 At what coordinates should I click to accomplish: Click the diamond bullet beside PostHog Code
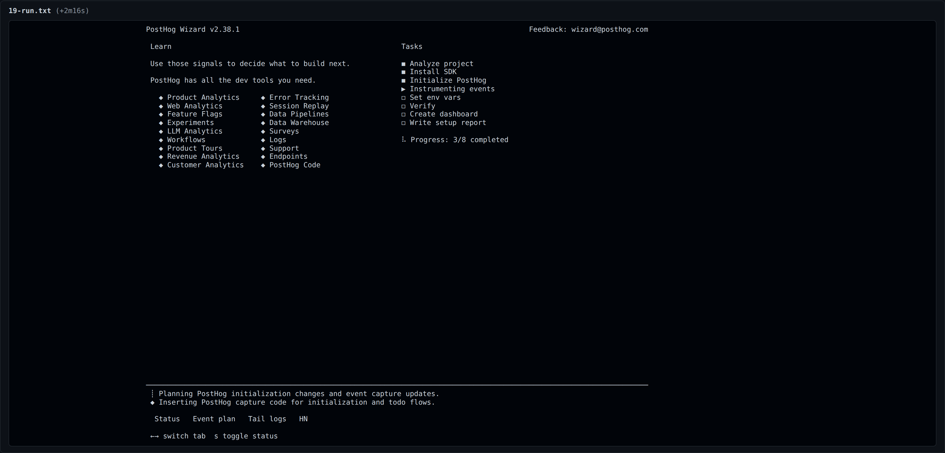[263, 166]
